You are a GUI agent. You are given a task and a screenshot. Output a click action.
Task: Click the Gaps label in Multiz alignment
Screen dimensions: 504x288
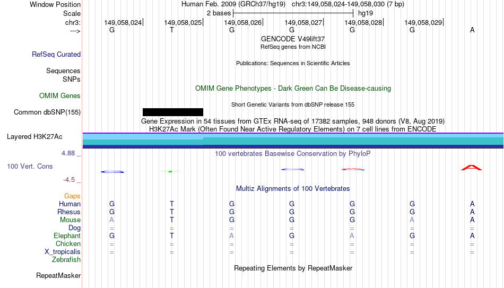click(x=72, y=196)
